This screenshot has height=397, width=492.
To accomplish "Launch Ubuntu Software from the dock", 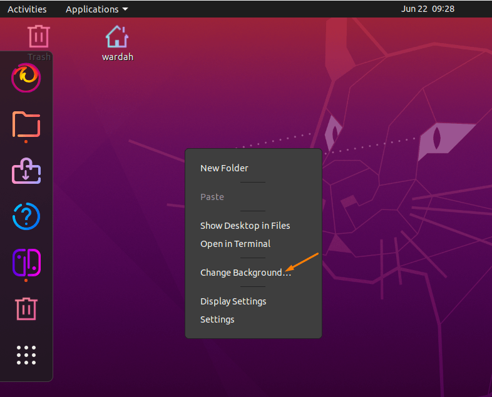I will 26,171.
